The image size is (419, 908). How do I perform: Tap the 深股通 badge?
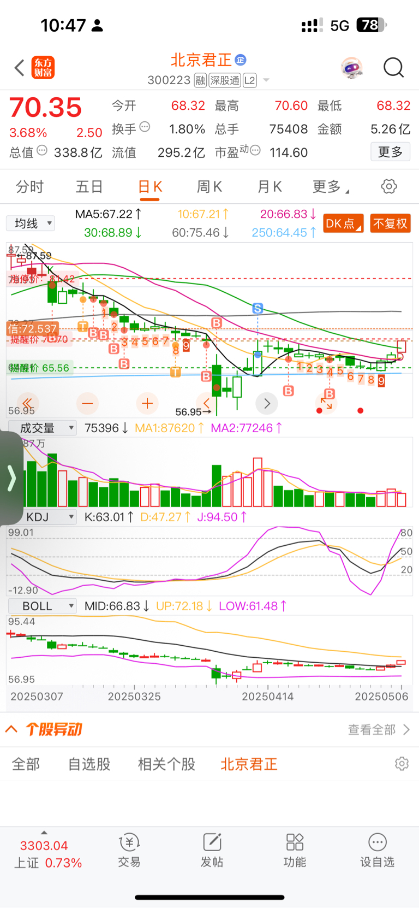coord(225,80)
